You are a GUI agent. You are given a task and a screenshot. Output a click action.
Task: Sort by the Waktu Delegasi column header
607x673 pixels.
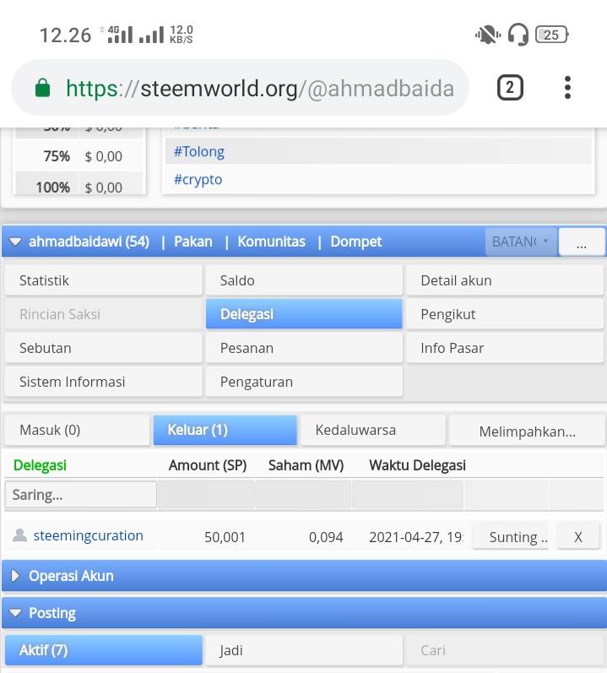pos(417,465)
